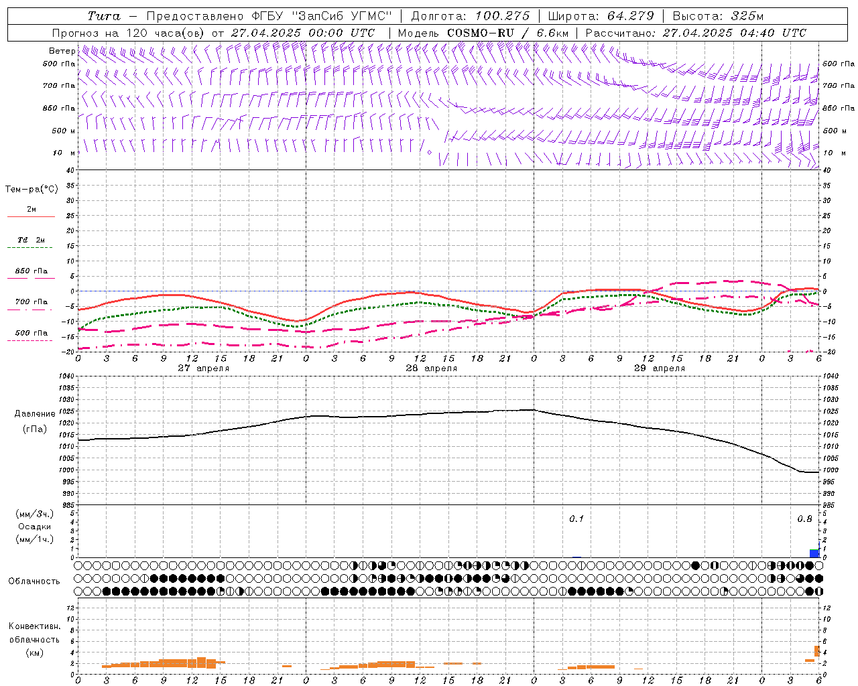Click the "(мм/3ч.)" precipitation unit label
The height and width of the screenshot is (686, 858).
point(35,514)
